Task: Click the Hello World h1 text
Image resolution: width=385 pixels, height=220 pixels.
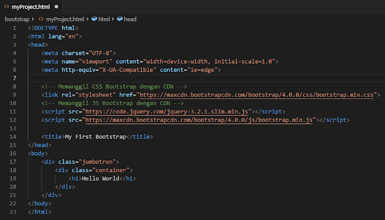Action: 100,179
